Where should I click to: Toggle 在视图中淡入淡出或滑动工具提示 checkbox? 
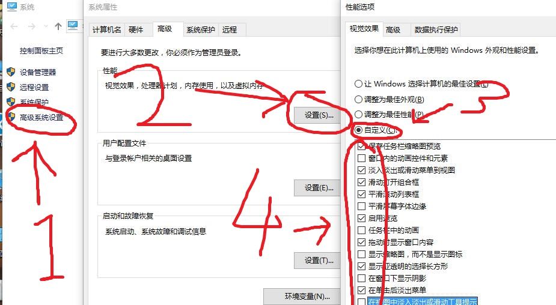pyautogui.click(x=361, y=302)
